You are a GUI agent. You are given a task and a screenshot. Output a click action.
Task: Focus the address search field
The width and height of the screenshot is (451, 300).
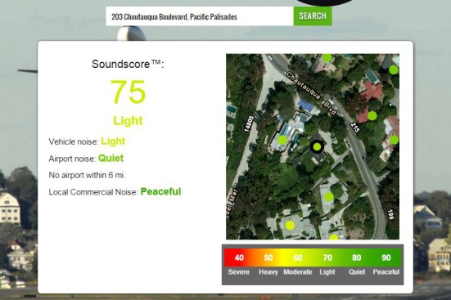pos(200,16)
